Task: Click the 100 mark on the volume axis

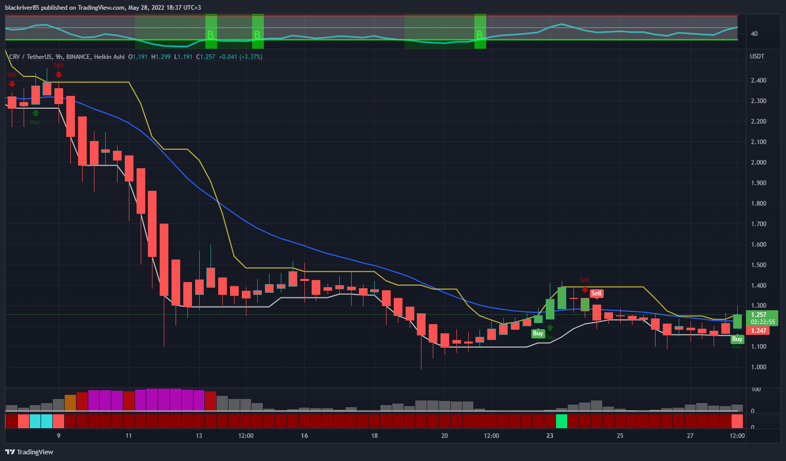Action: coord(756,390)
